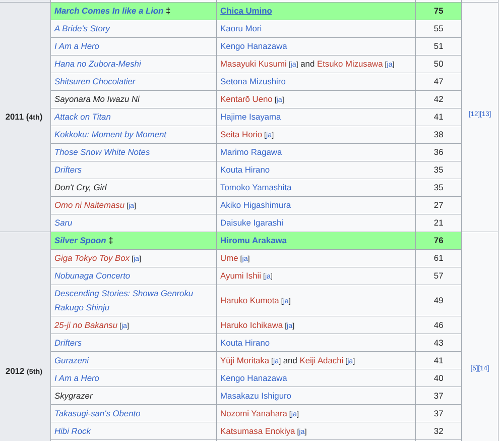The height and width of the screenshot is (441, 499).
Task: Open the Attack on Titan link
Action: 83,117
